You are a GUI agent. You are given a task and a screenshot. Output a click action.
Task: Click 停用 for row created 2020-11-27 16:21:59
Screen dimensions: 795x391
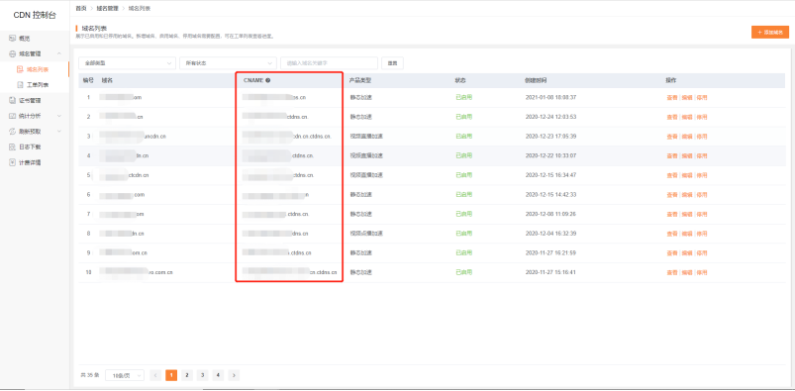702,253
